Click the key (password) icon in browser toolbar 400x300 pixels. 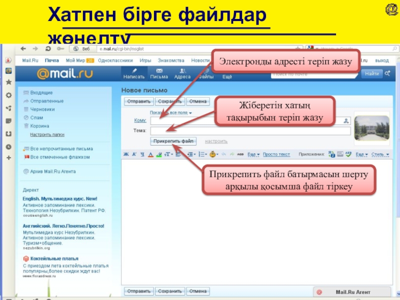click(x=60, y=48)
